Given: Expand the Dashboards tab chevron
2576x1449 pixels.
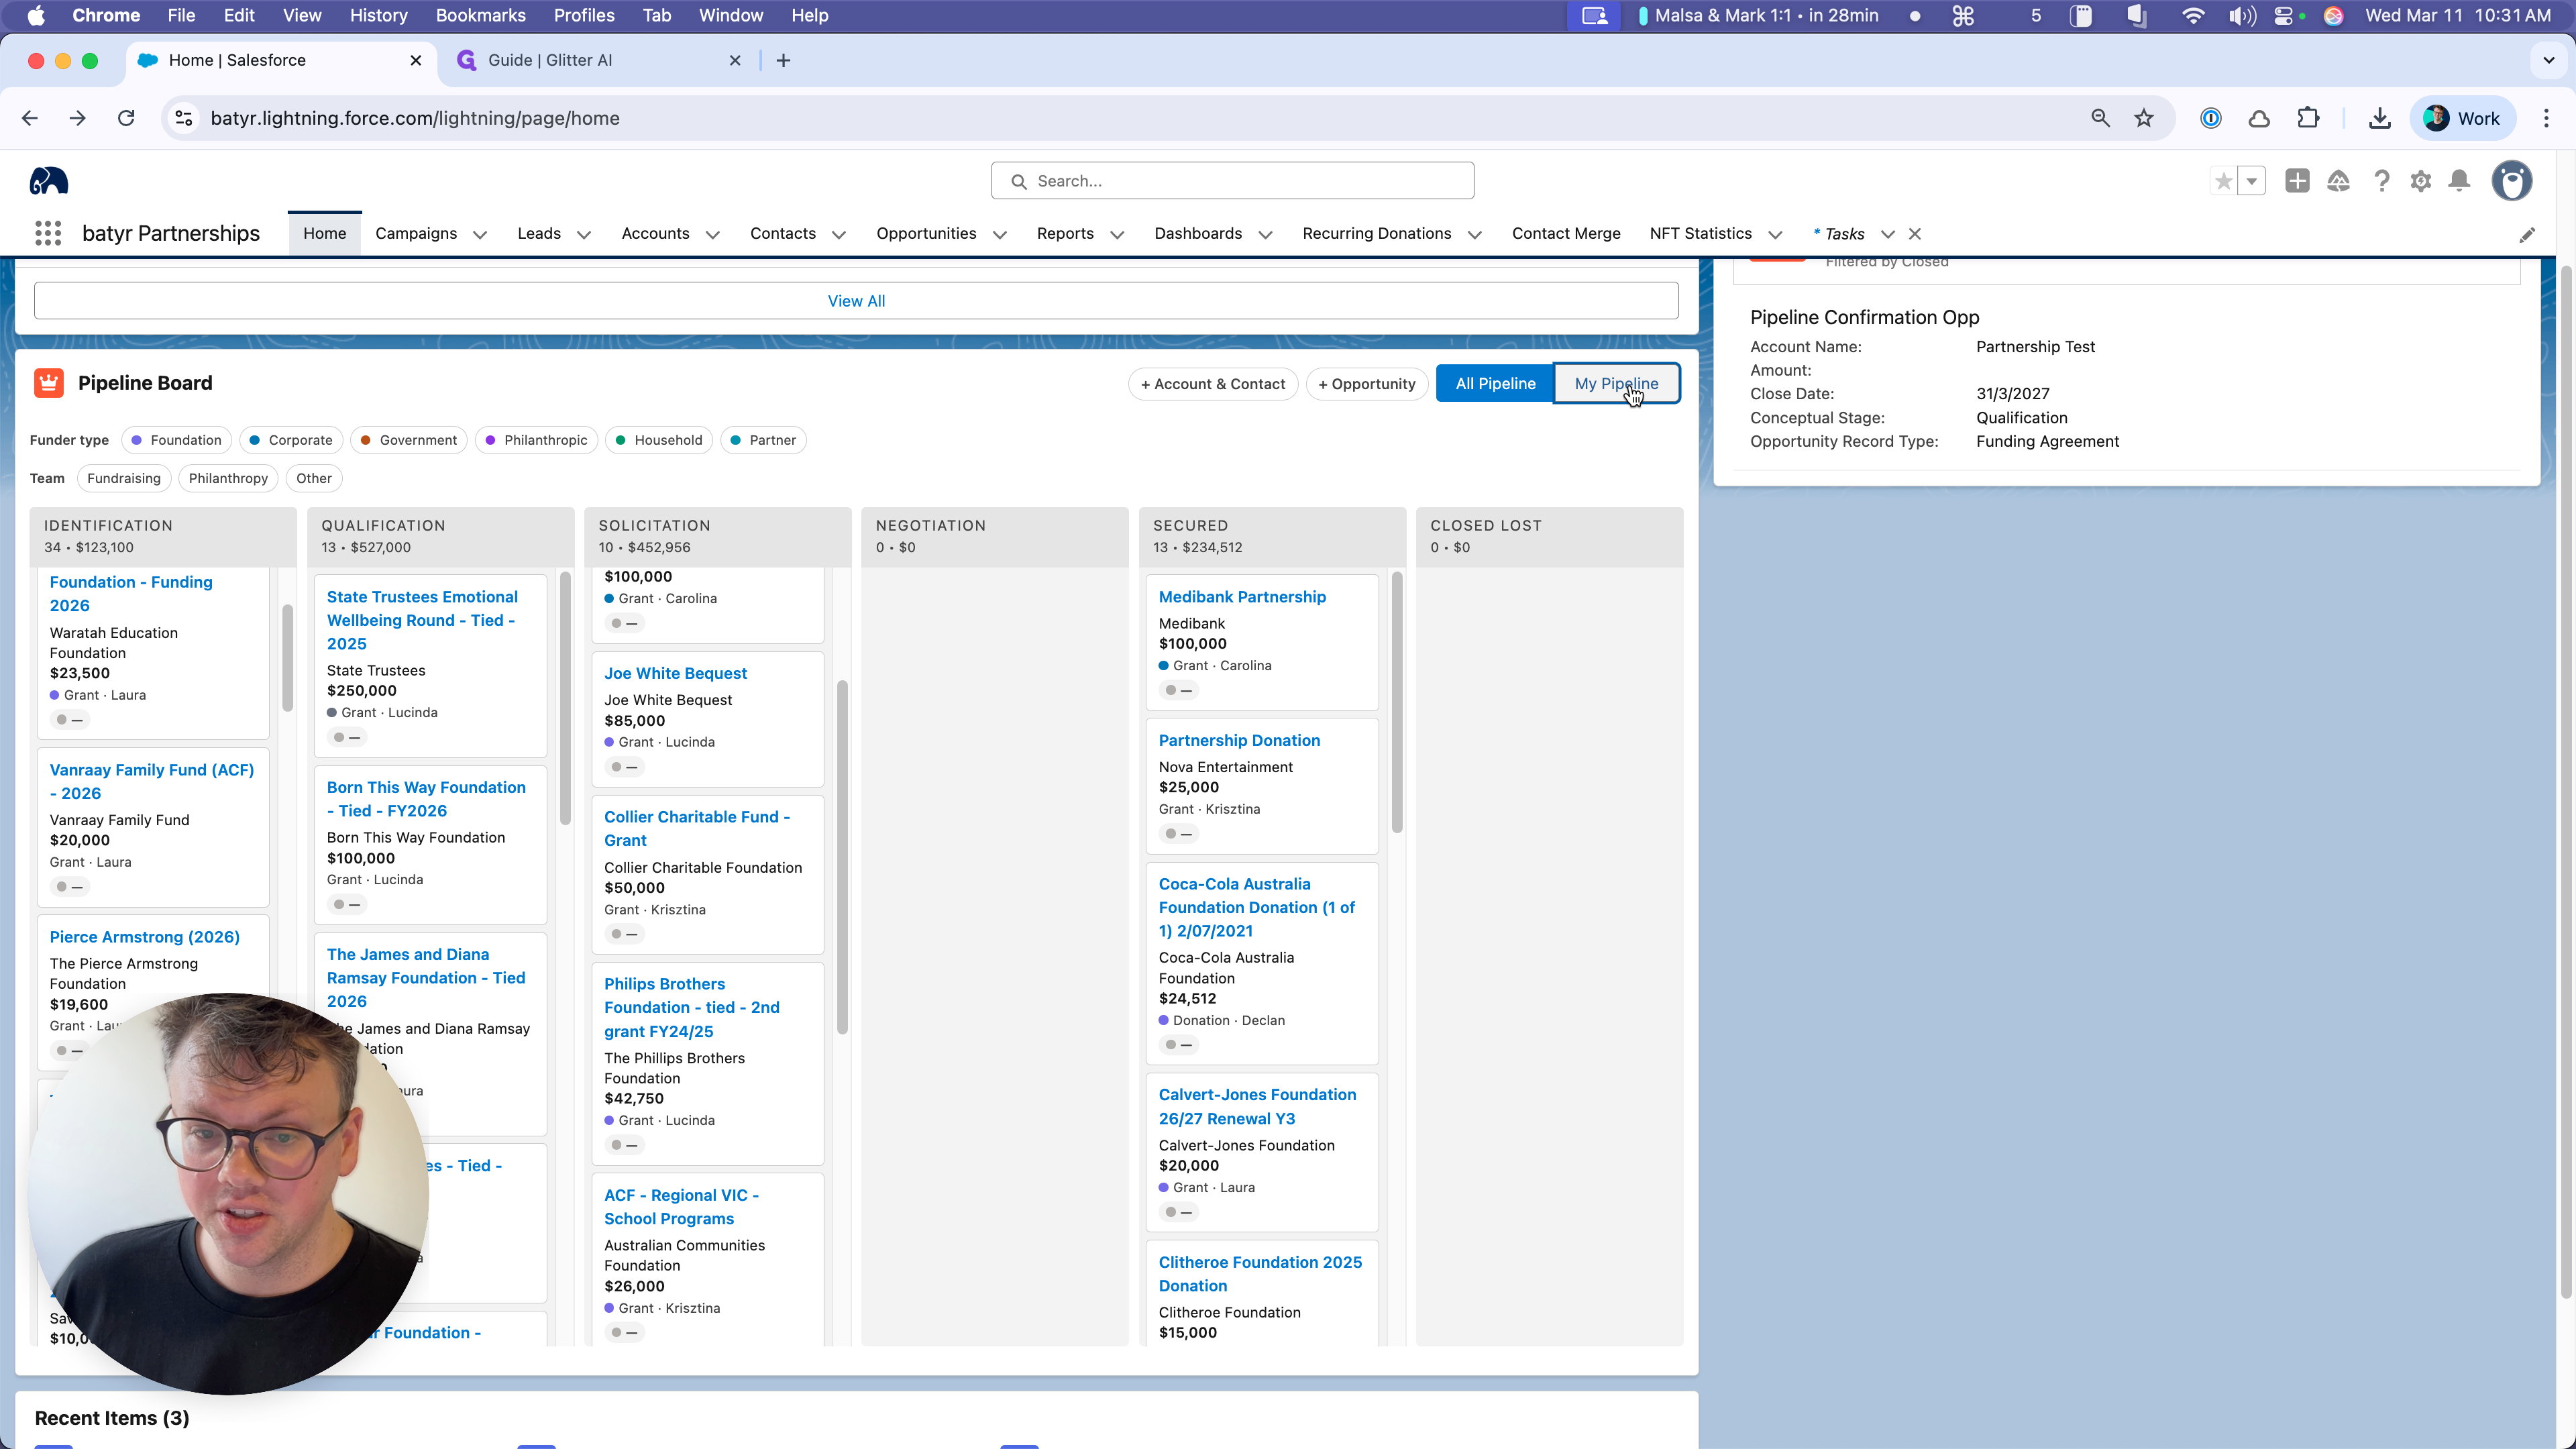Looking at the screenshot, I should [x=1265, y=235].
